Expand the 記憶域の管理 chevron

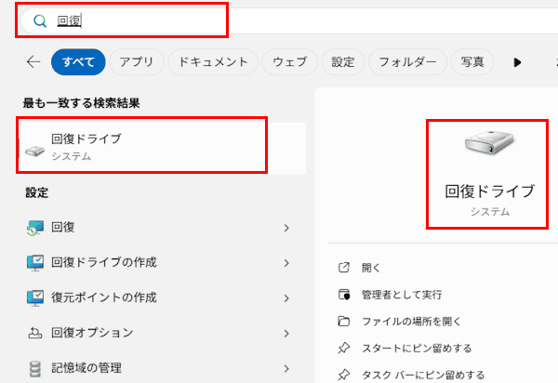point(286,369)
